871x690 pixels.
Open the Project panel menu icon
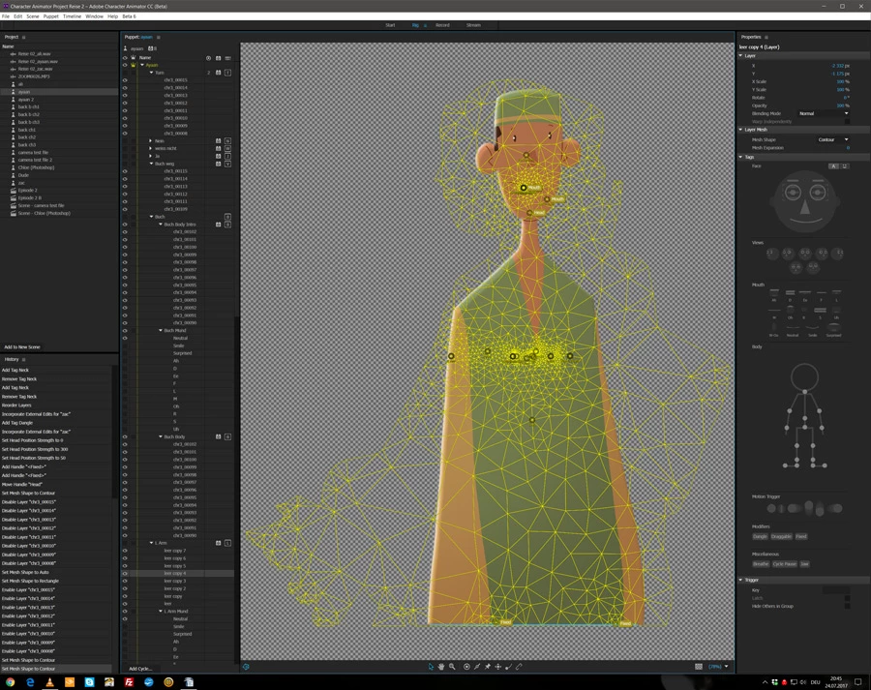24,37
